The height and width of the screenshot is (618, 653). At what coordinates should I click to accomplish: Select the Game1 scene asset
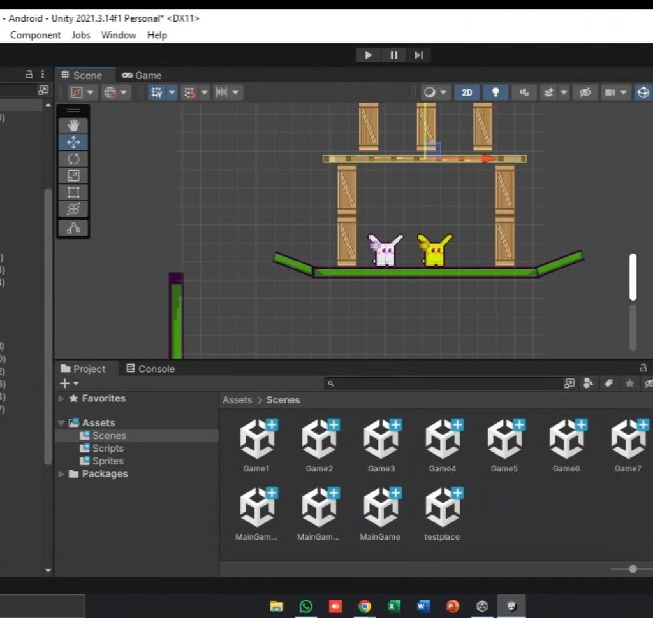[256, 445]
